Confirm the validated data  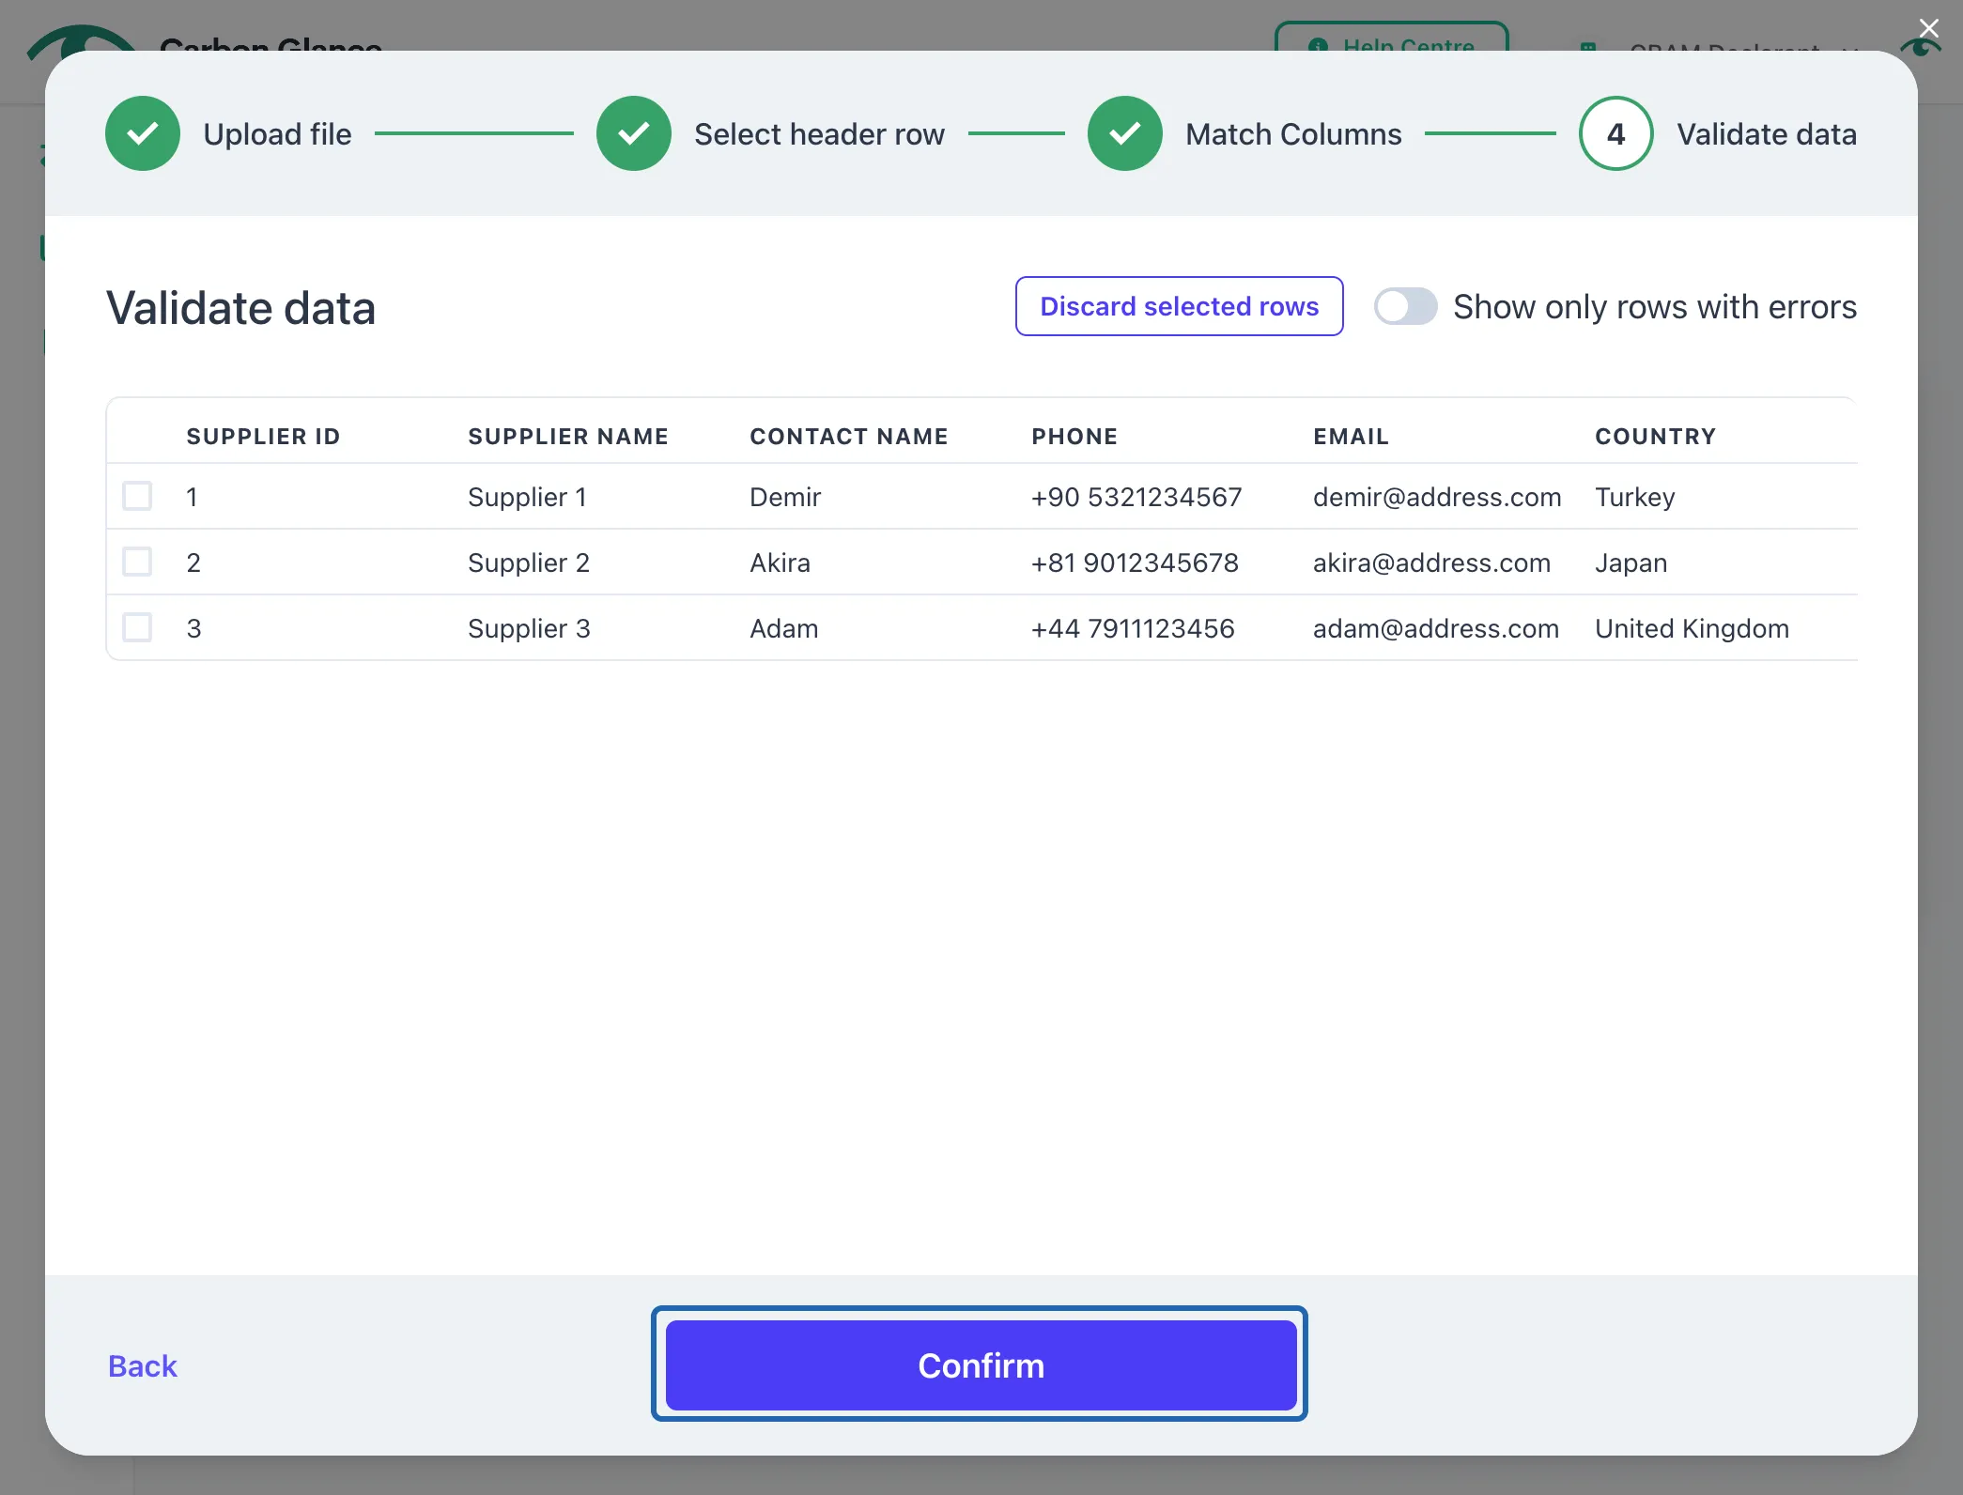pyautogui.click(x=981, y=1364)
